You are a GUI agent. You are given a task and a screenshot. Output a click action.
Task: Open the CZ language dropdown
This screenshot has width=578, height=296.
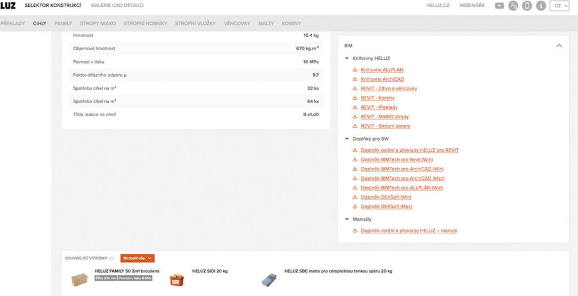click(x=561, y=6)
